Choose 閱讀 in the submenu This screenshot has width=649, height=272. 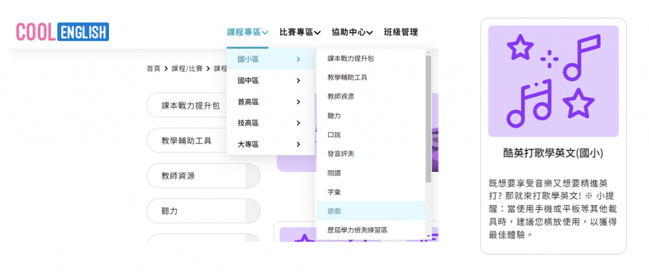click(x=370, y=173)
